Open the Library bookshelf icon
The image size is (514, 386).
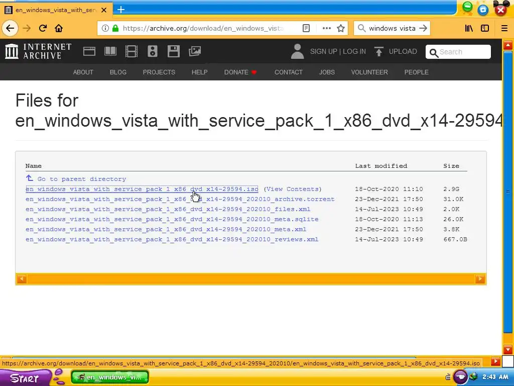point(469,28)
